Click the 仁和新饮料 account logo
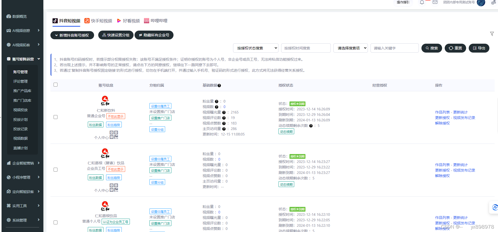 point(105,101)
